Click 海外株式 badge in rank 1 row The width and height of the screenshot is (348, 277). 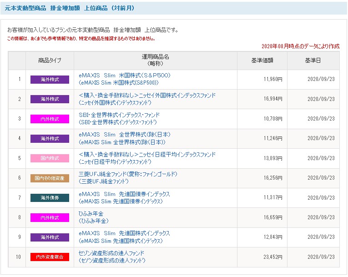[50, 80]
